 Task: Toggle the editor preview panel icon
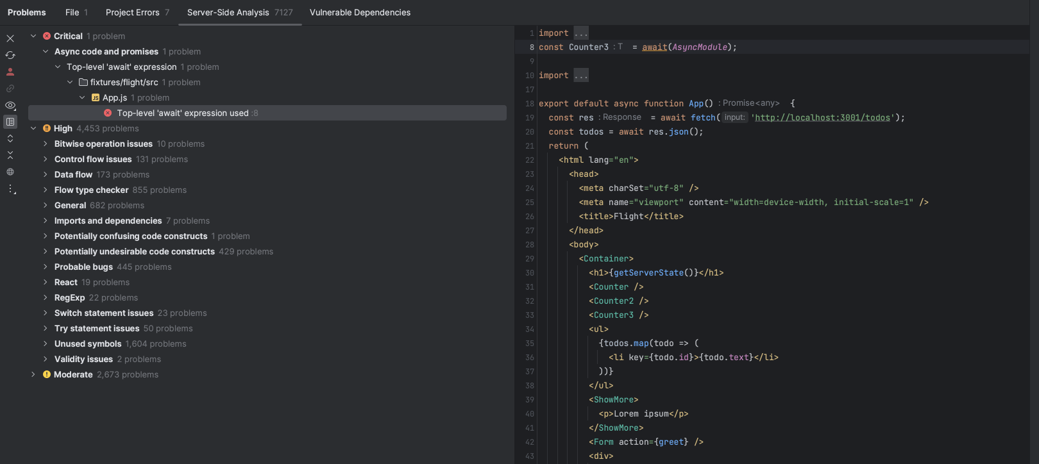(x=10, y=122)
